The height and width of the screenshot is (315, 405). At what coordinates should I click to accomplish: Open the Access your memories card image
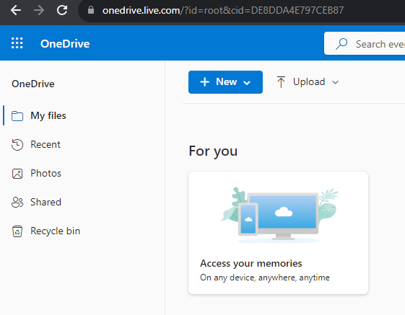(279, 215)
